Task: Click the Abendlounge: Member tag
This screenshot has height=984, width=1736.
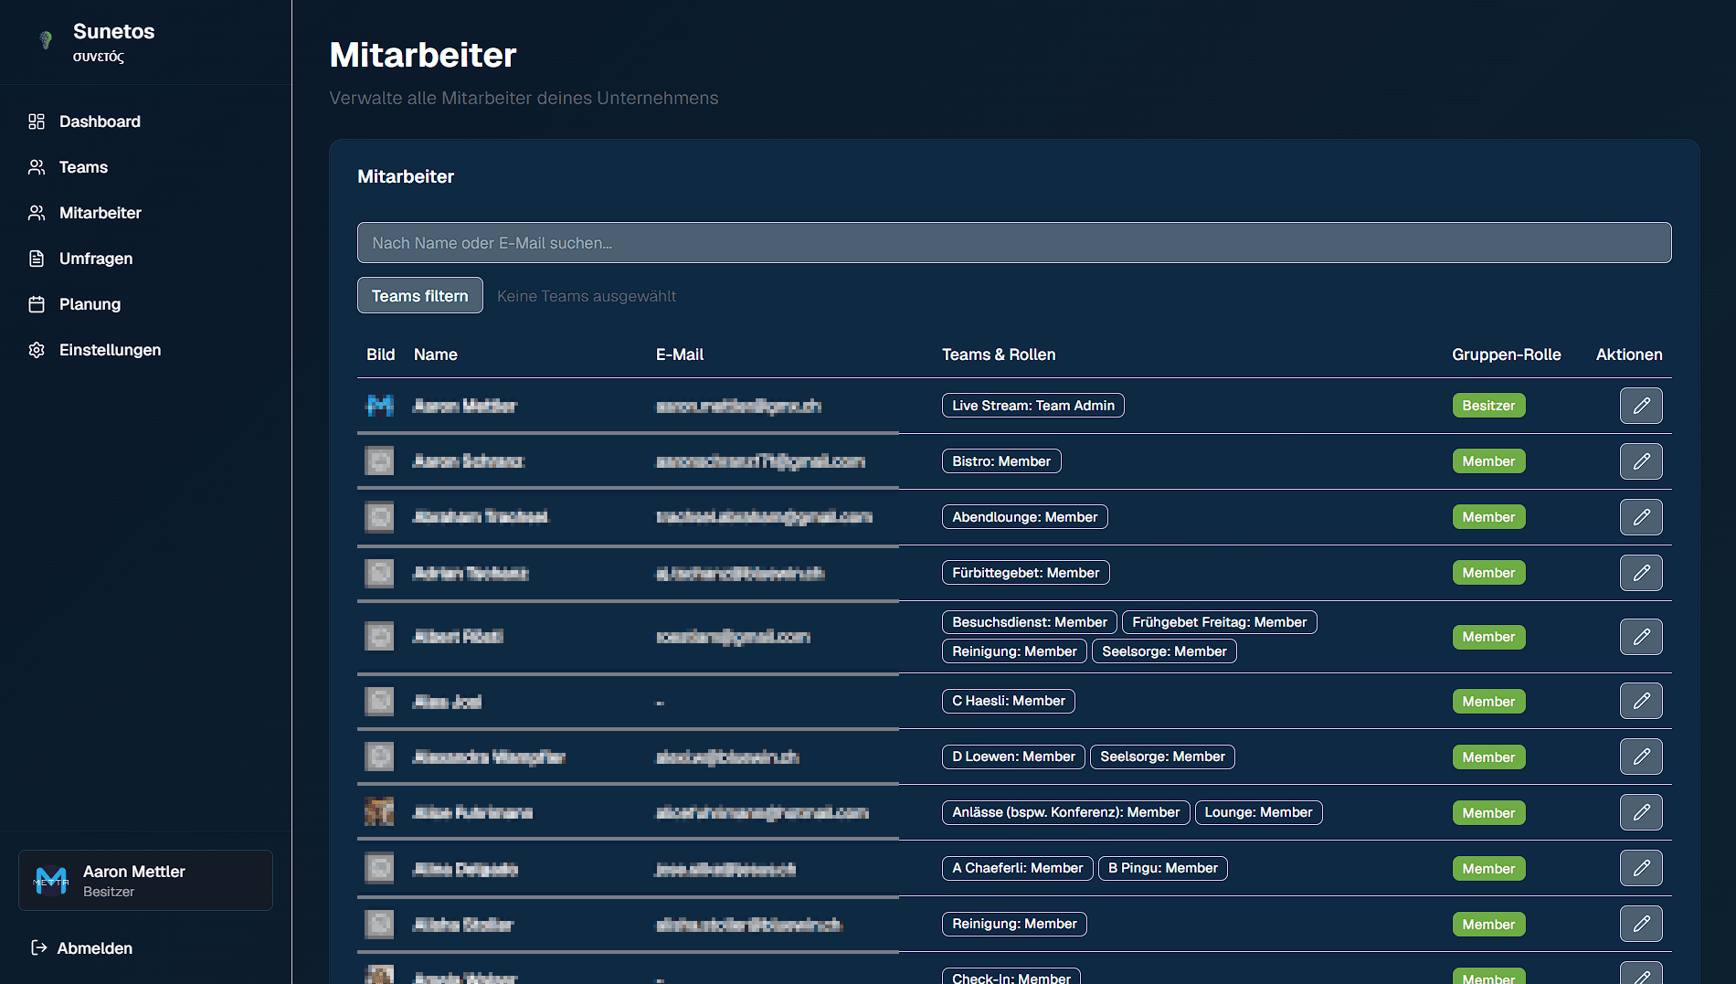Action: [1025, 517]
